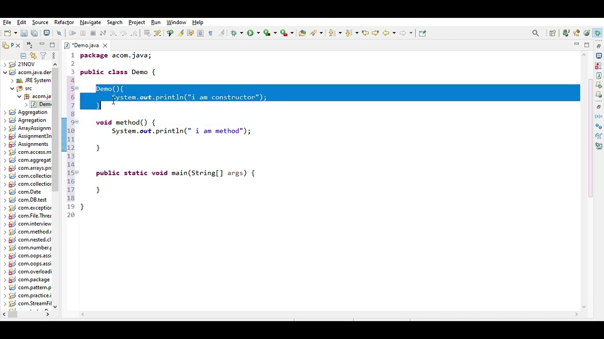Click the Debug bug toolbar icon
Image resolution: width=604 pixels, height=339 pixels.
coord(234,33)
